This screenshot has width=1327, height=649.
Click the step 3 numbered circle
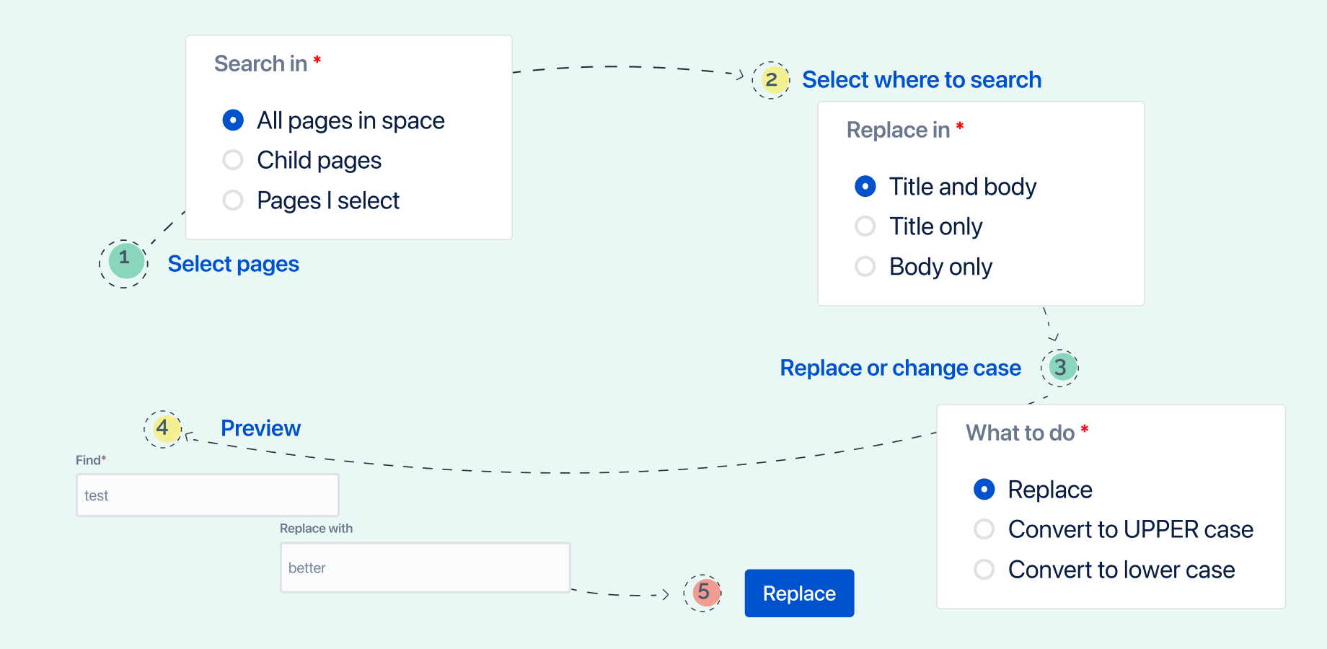(x=1060, y=367)
